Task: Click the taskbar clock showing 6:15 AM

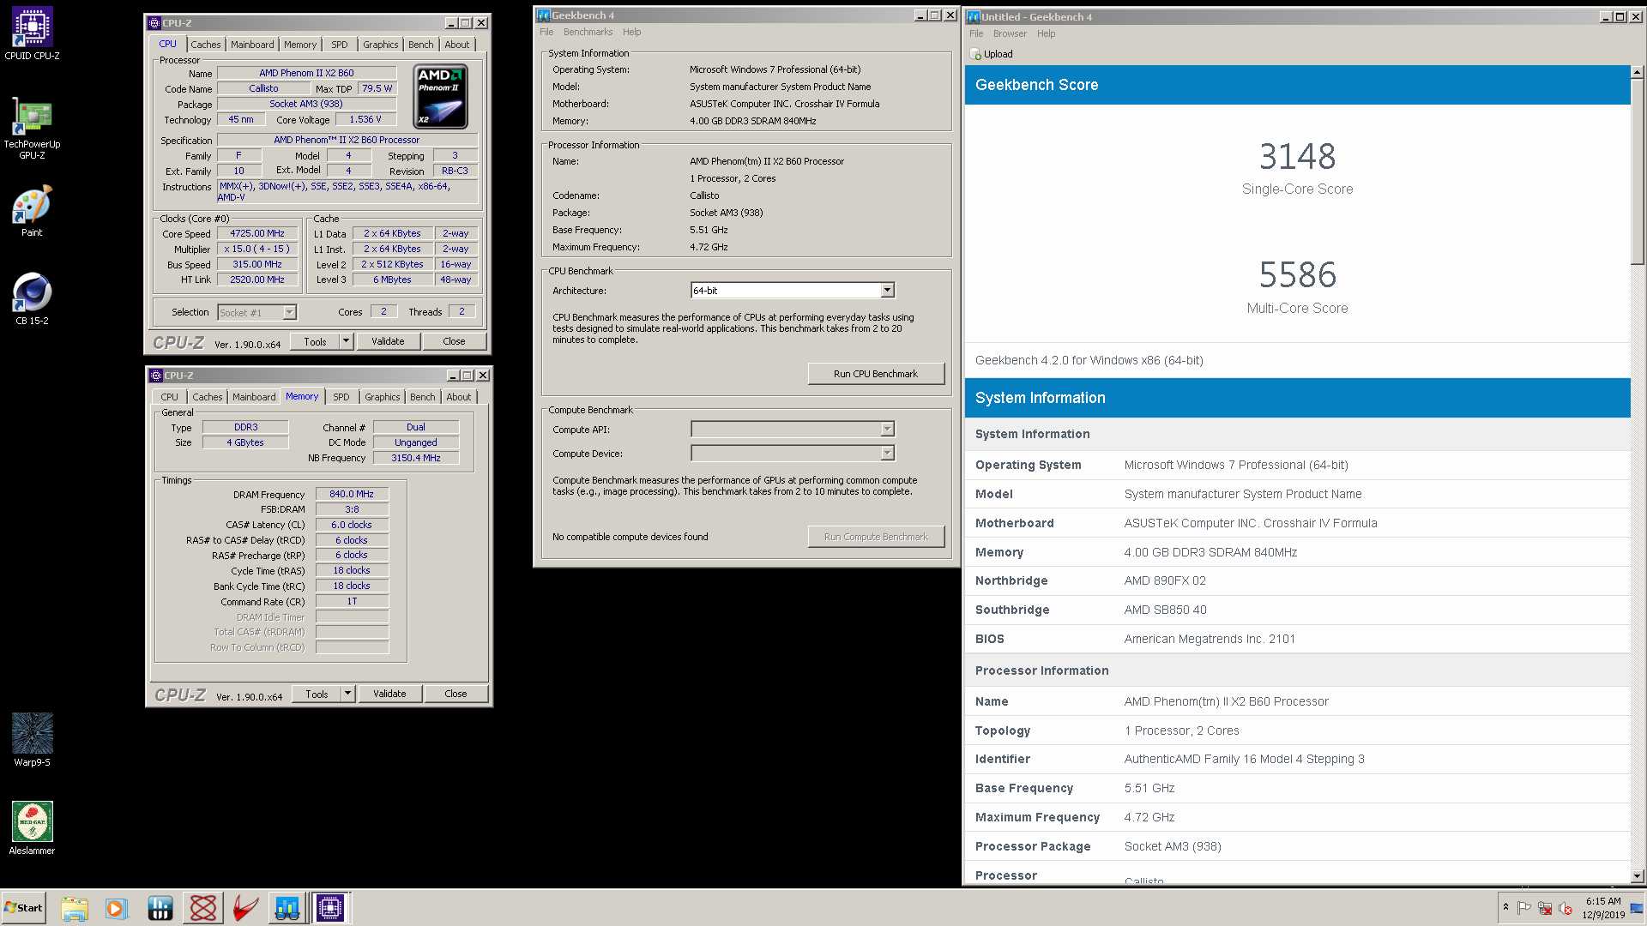Action: click(1603, 908)
